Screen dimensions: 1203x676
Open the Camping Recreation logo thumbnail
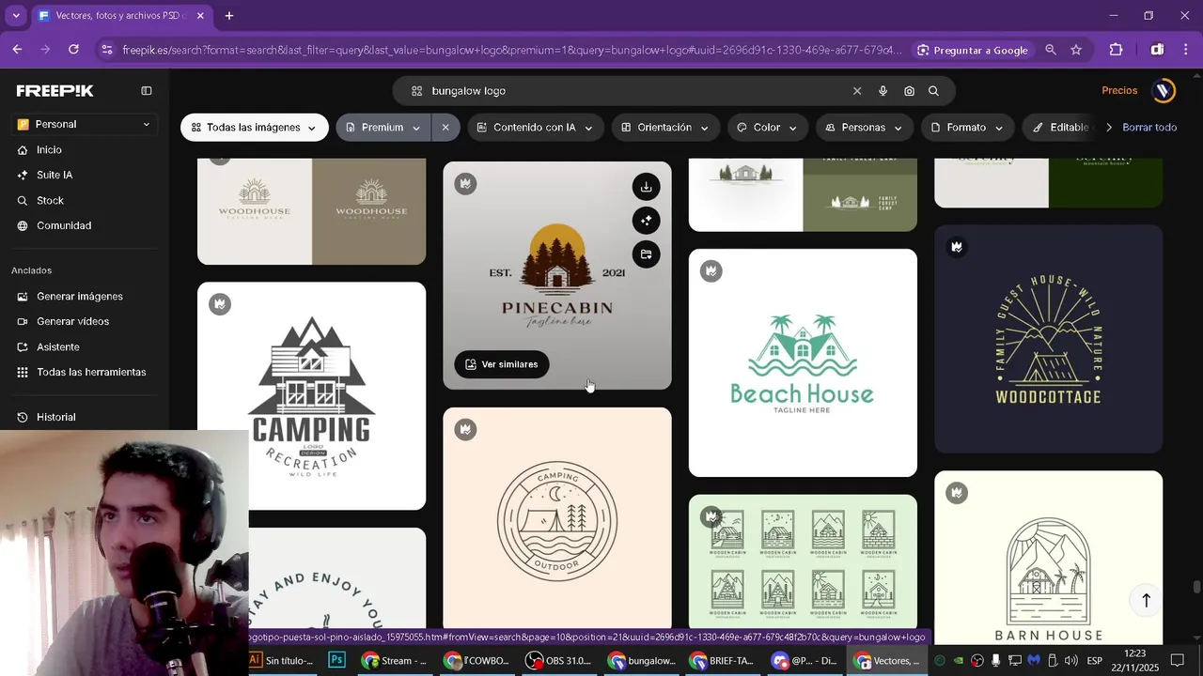pyautogui.click(x=311, y=396)
